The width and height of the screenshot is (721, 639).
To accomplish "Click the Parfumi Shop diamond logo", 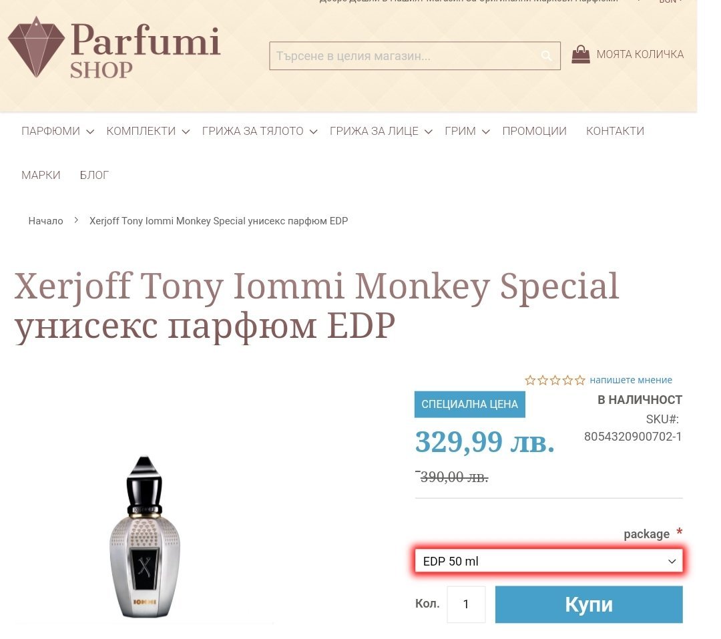I will 37,47.
